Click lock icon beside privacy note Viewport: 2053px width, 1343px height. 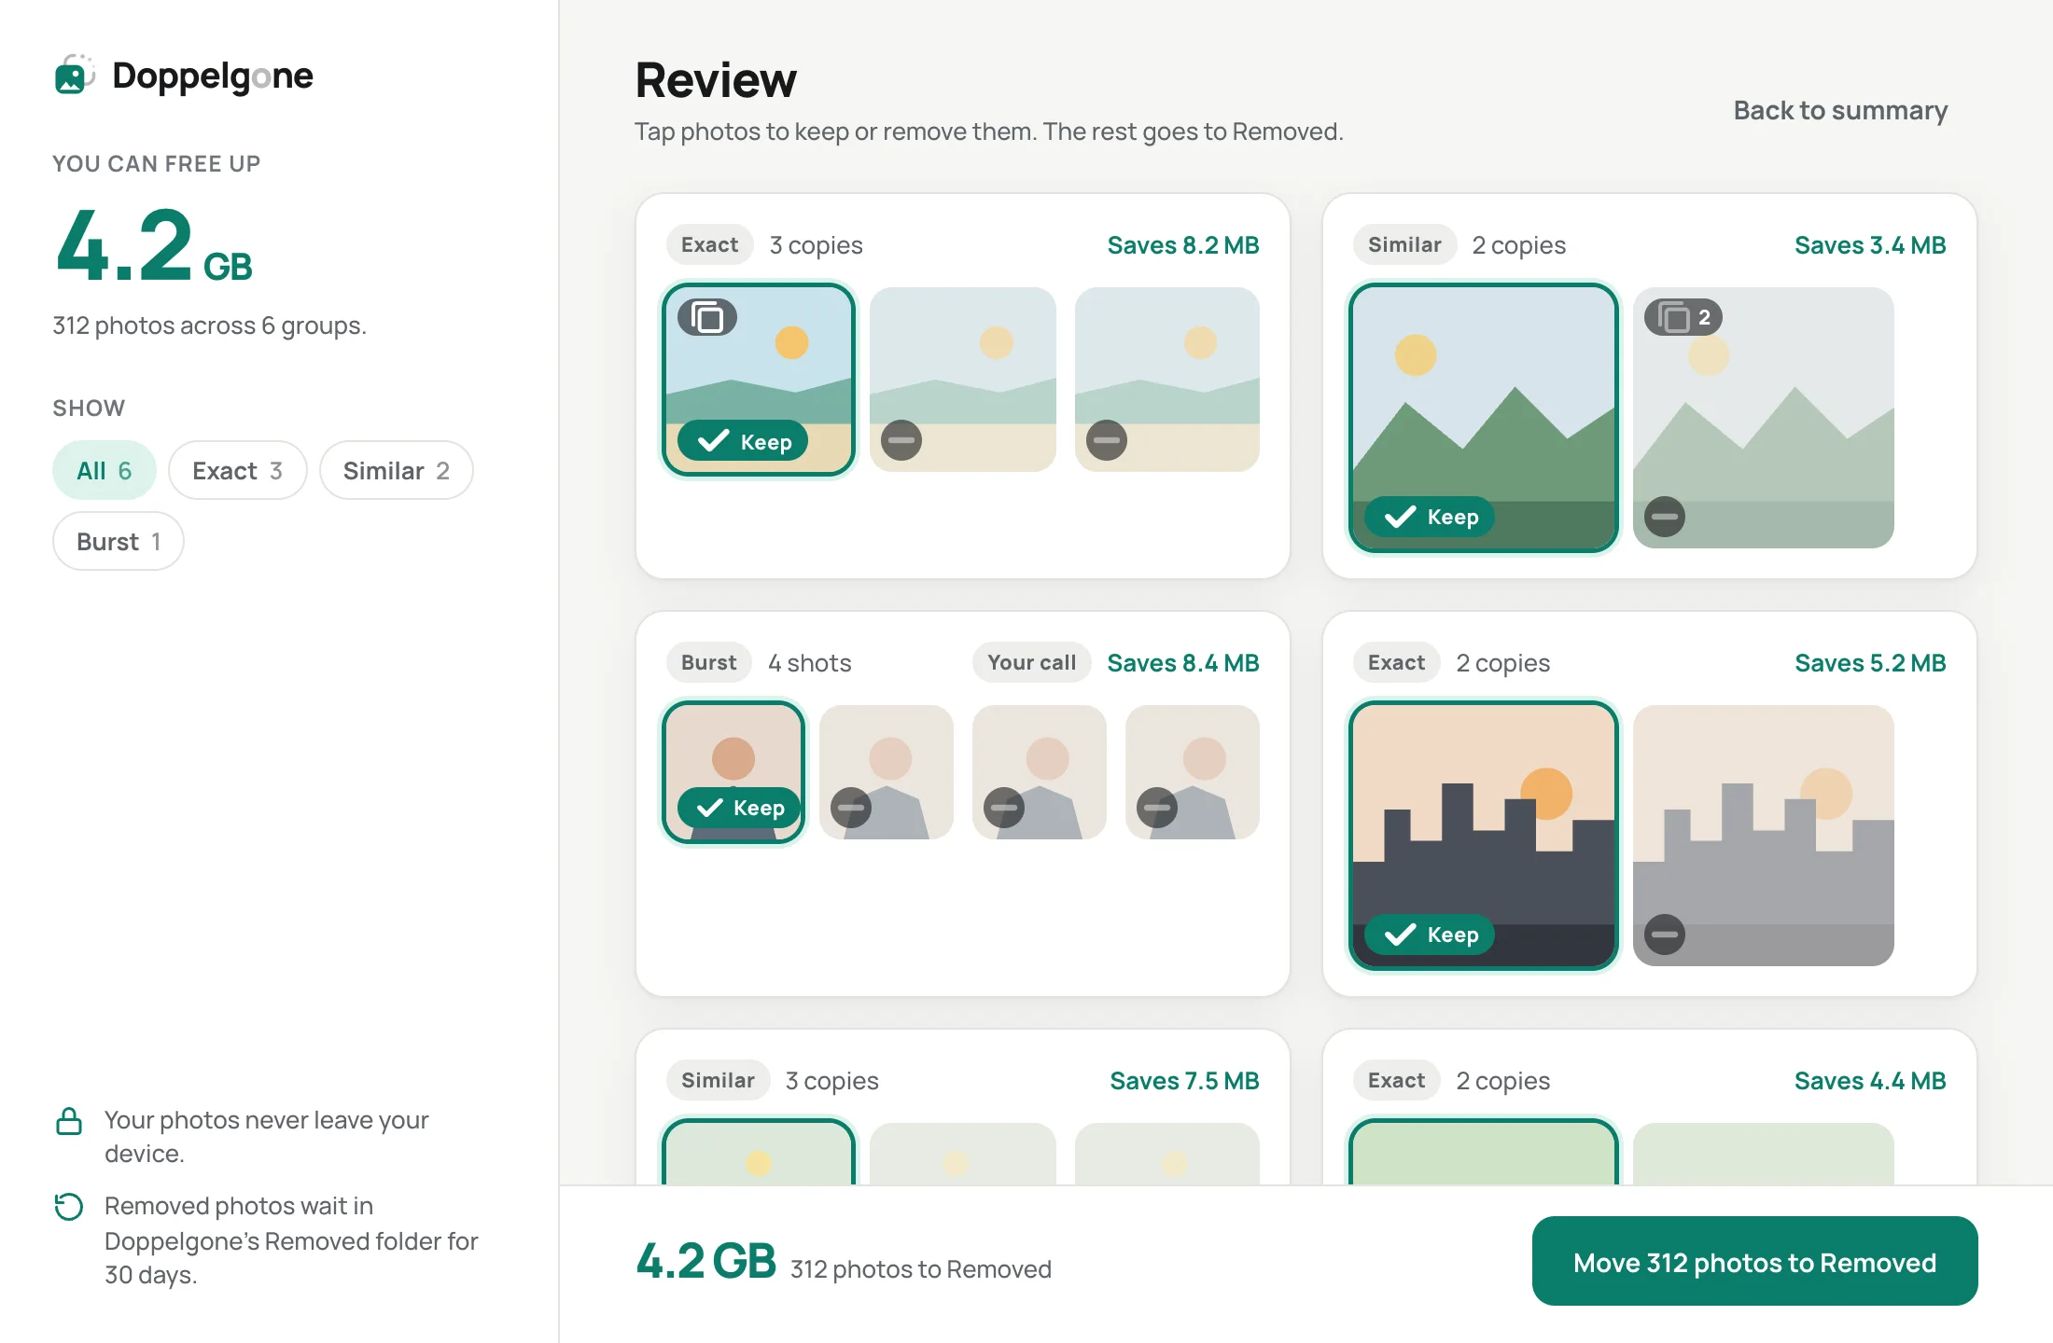click(x=69, y=1121)
